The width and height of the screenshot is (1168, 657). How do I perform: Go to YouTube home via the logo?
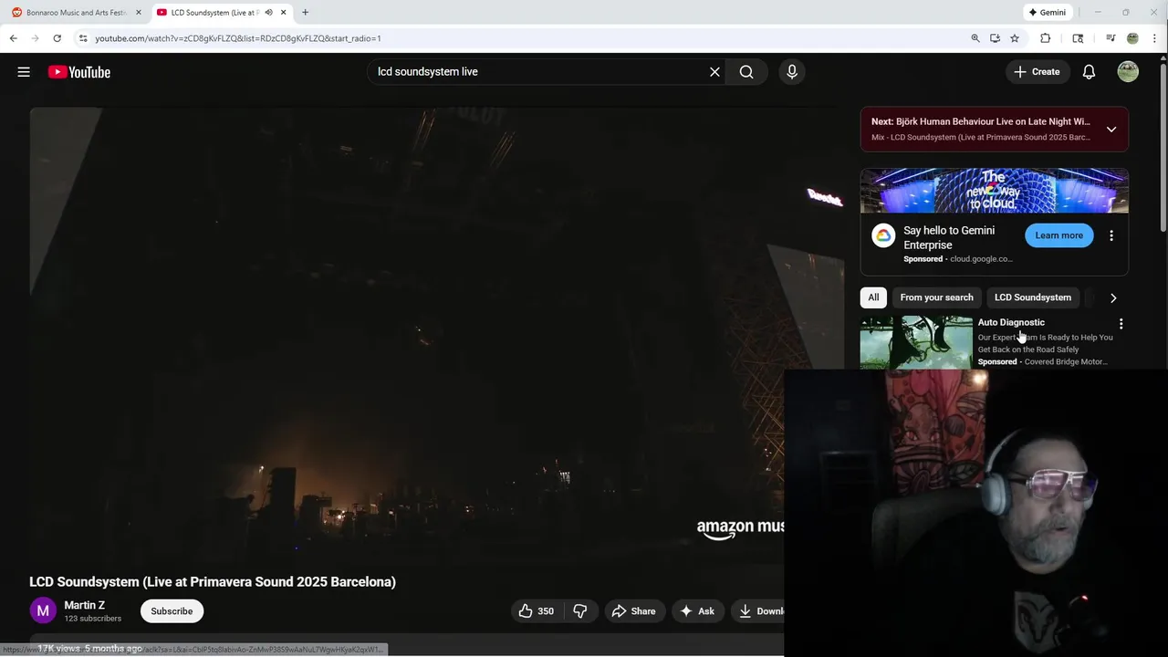coord(79,72)
